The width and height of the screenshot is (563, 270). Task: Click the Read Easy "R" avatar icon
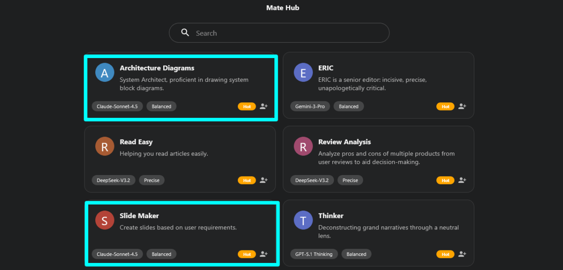point(105,146)
